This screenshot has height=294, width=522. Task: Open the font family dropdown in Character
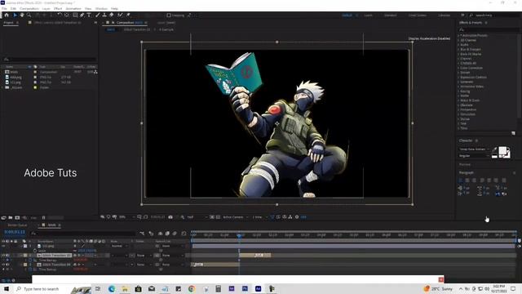[x=474, y=149]
